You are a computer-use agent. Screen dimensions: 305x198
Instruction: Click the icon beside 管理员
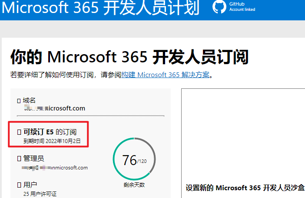coord(19,159)
